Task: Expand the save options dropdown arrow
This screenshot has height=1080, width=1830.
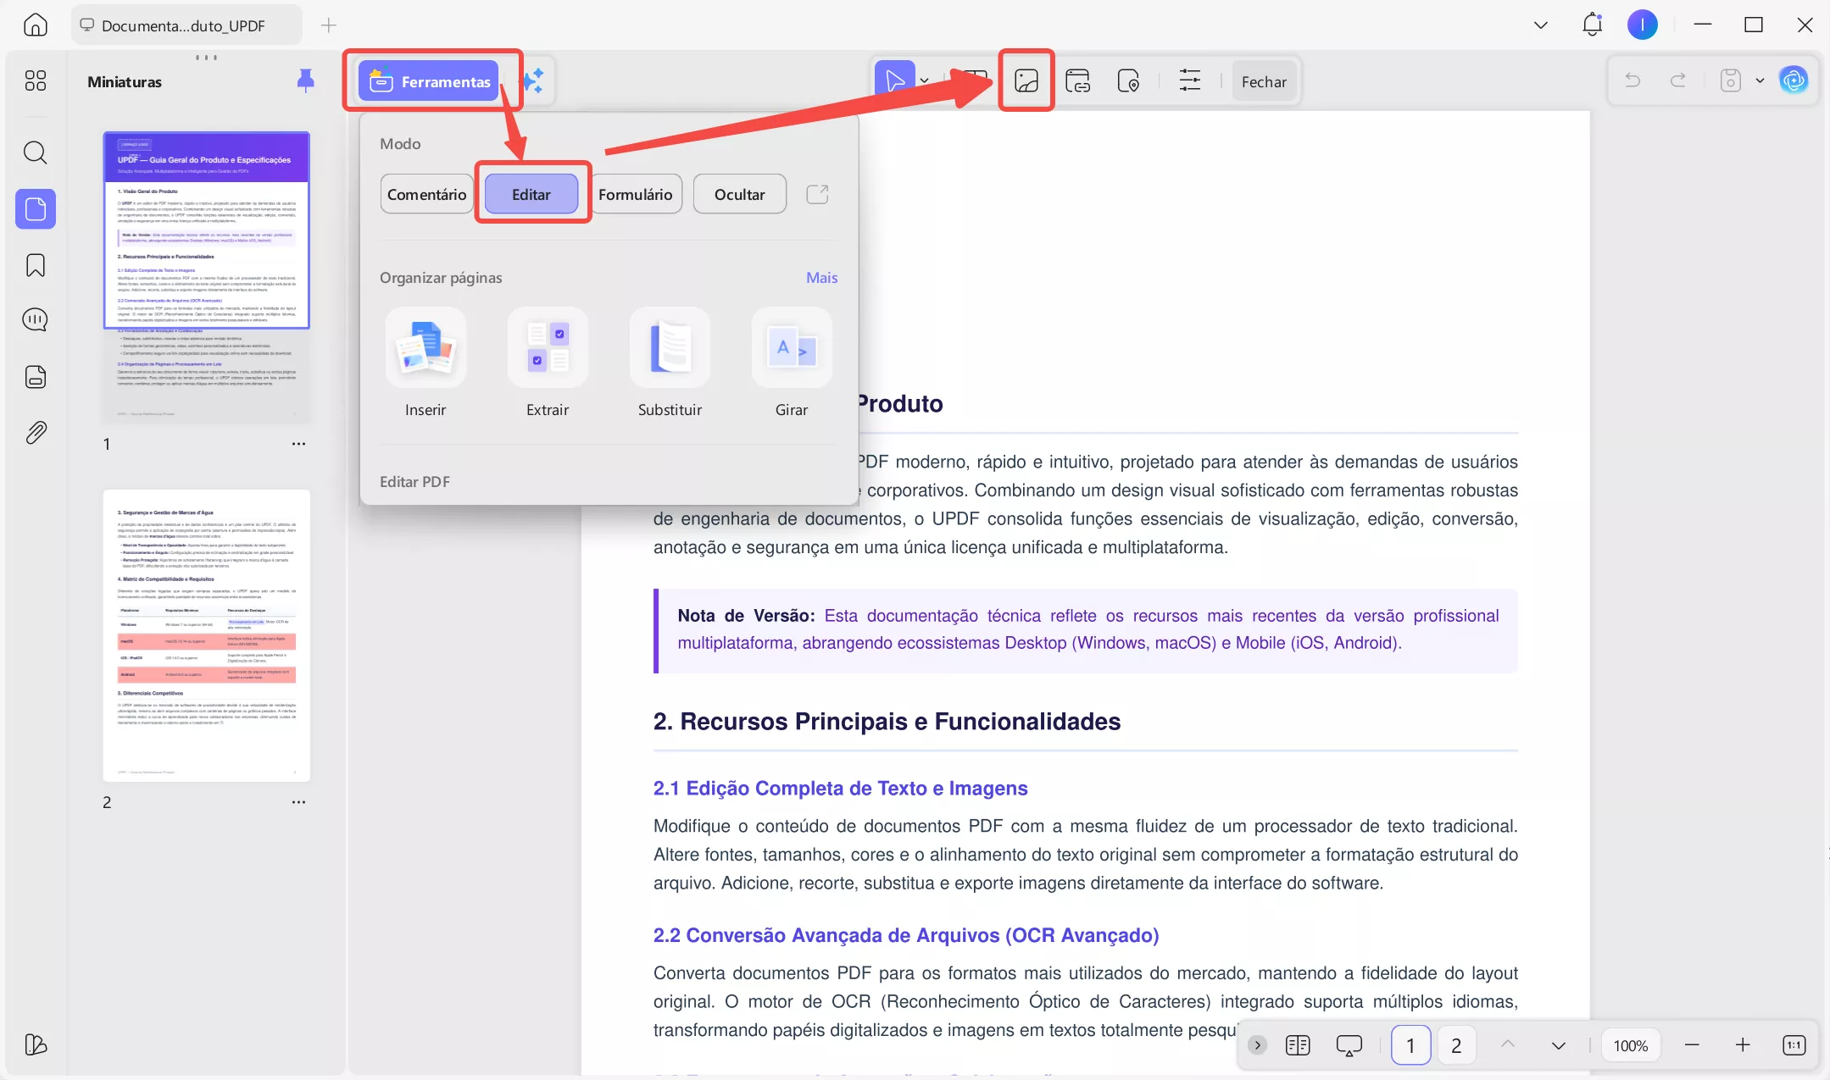Action: point(1760,80)
